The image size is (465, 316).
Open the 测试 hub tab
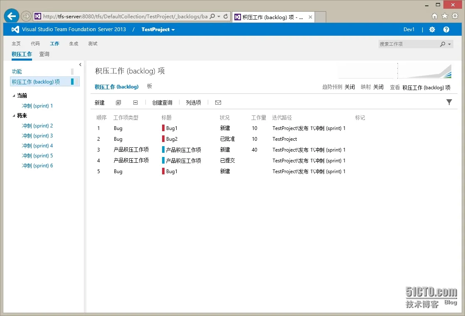click(93, 44)
